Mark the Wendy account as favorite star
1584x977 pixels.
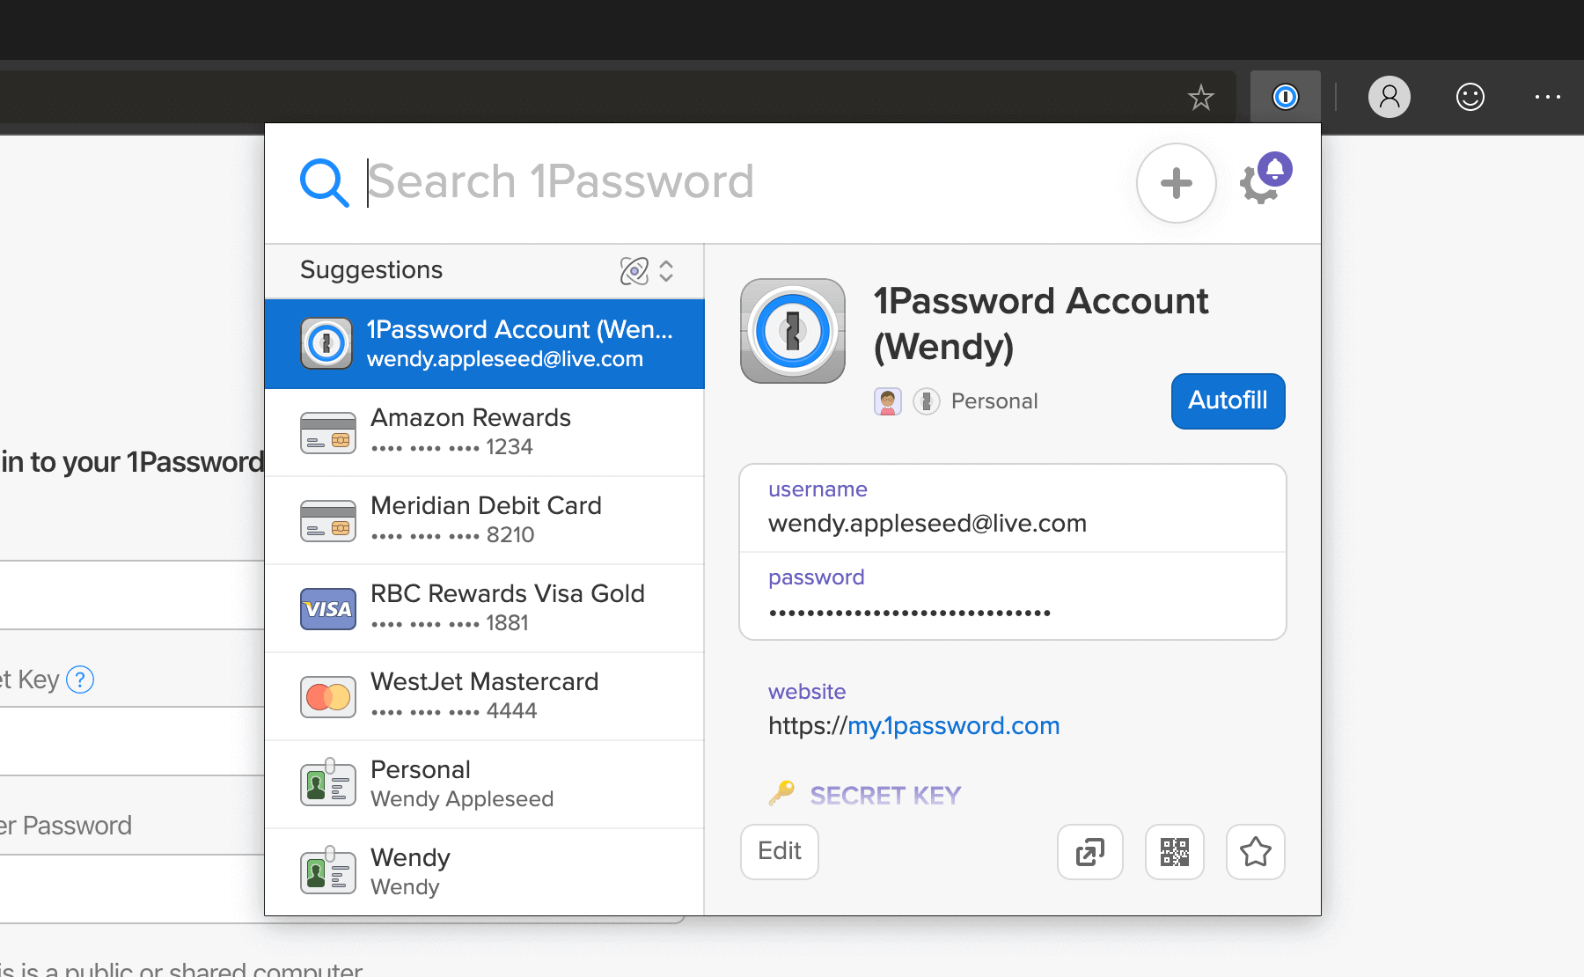coord(1256,852)
